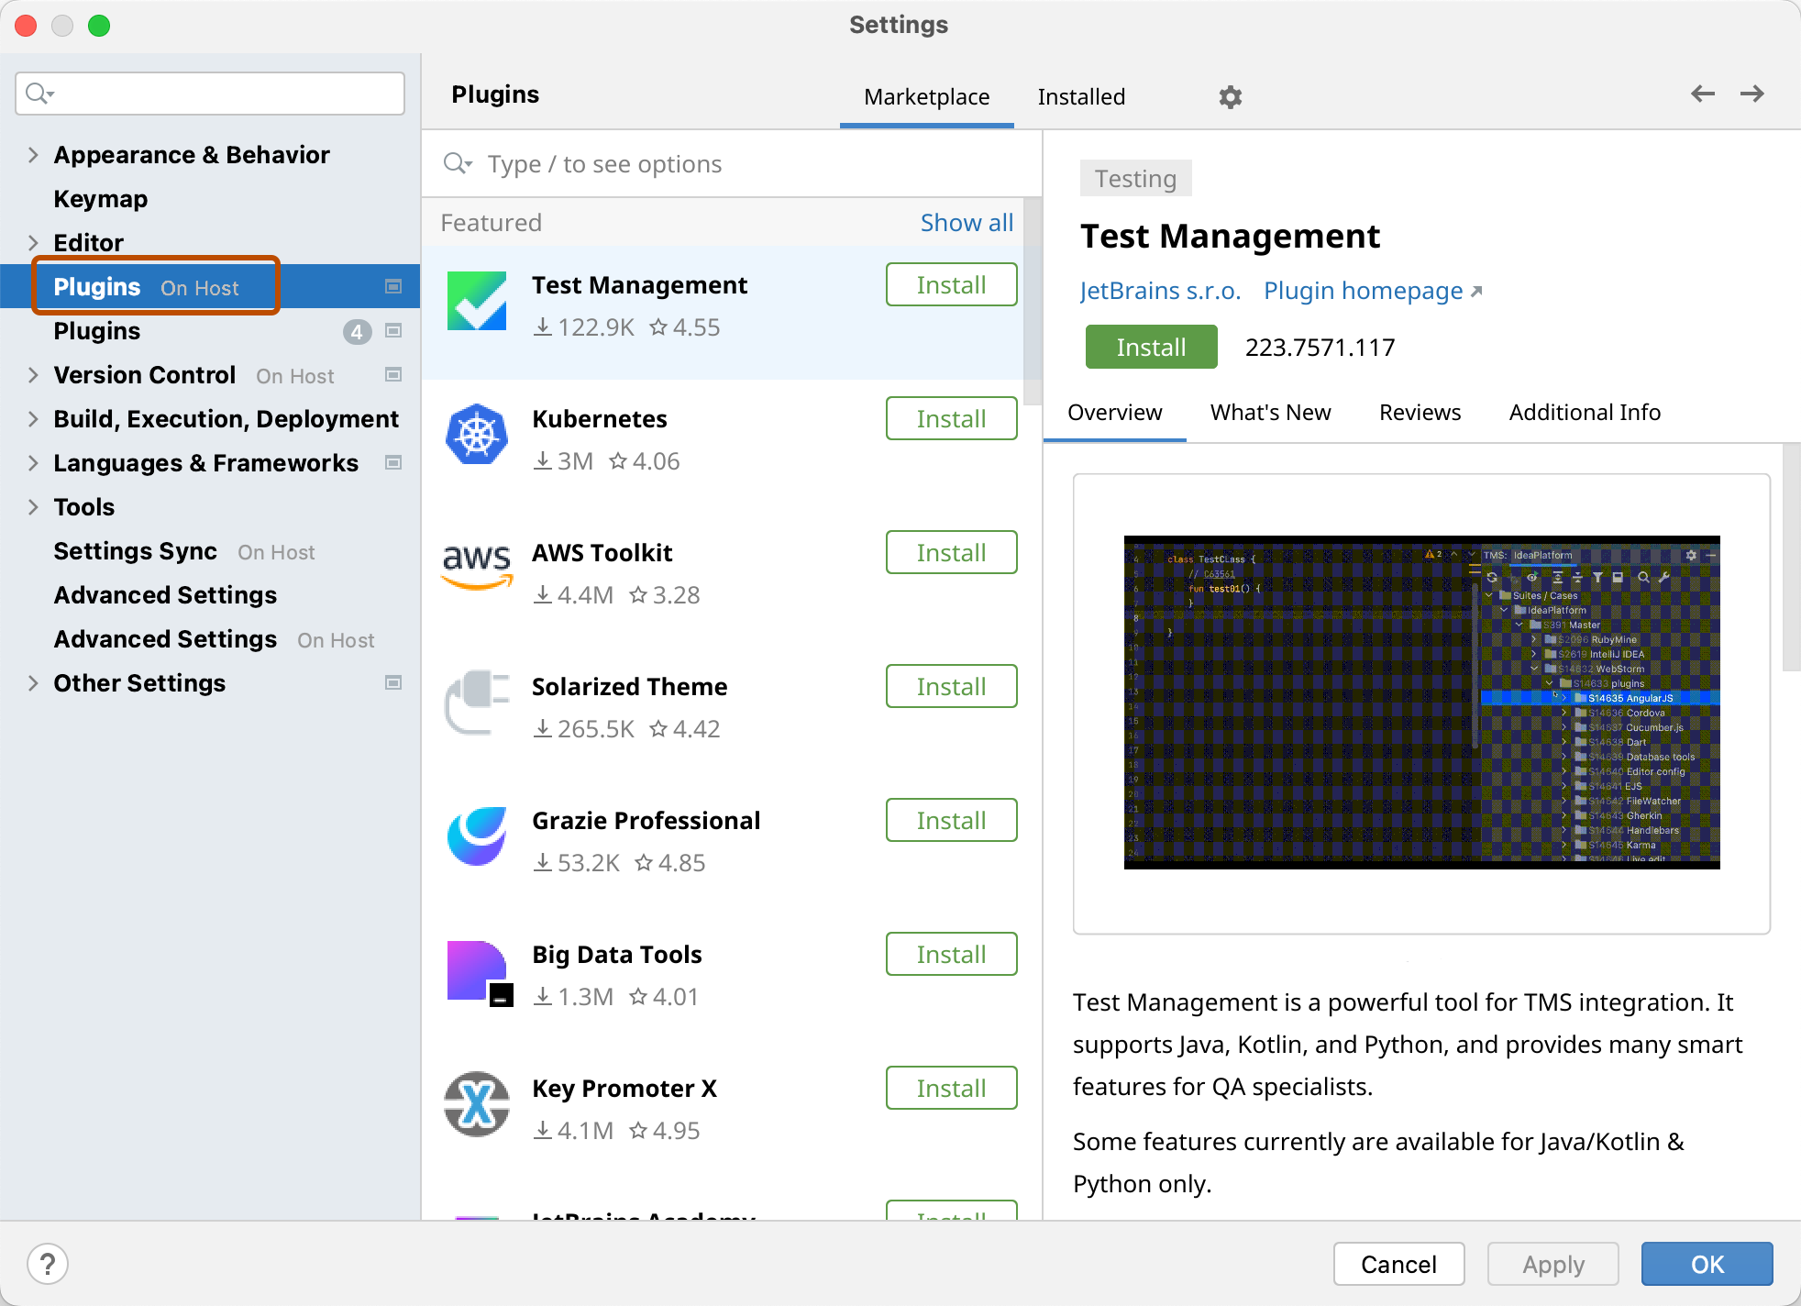Click Show all featured plugins

point(967,221)
